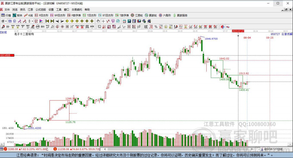This screenshot has height=158, width=293.
Task: Switch to K线 chart view
Action: (x=28, y=15)
